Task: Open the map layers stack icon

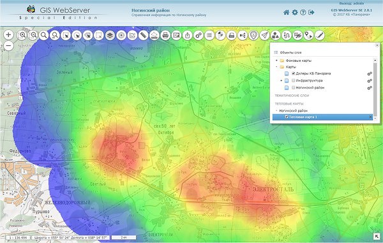Action: coord(110,35)
